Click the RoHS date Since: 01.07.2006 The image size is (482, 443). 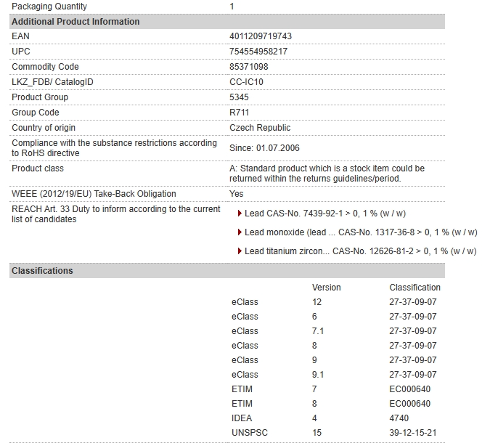coord(264,148)
